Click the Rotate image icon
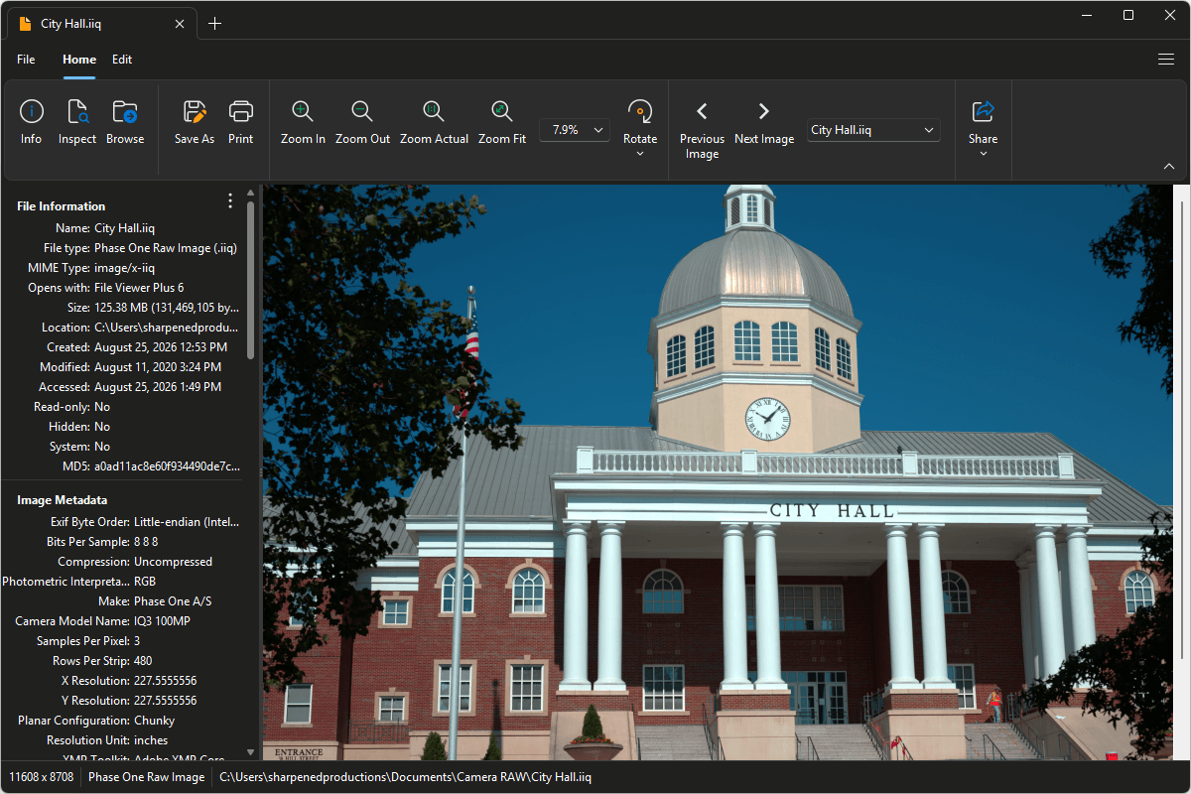 tap(640, 111)
